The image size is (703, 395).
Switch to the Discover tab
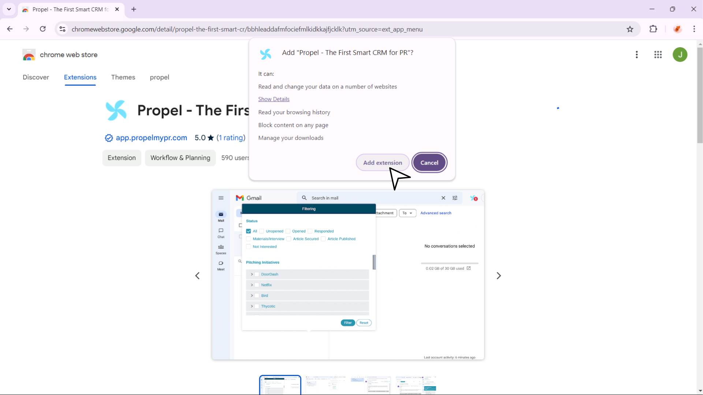(x=36, y=77)
